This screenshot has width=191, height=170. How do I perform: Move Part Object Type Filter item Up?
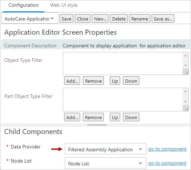[115, 117]
